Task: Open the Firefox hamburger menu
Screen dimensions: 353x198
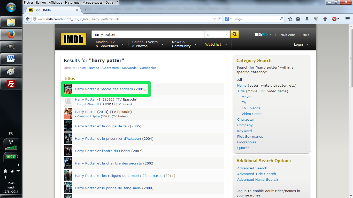Action: click(348, 19)
